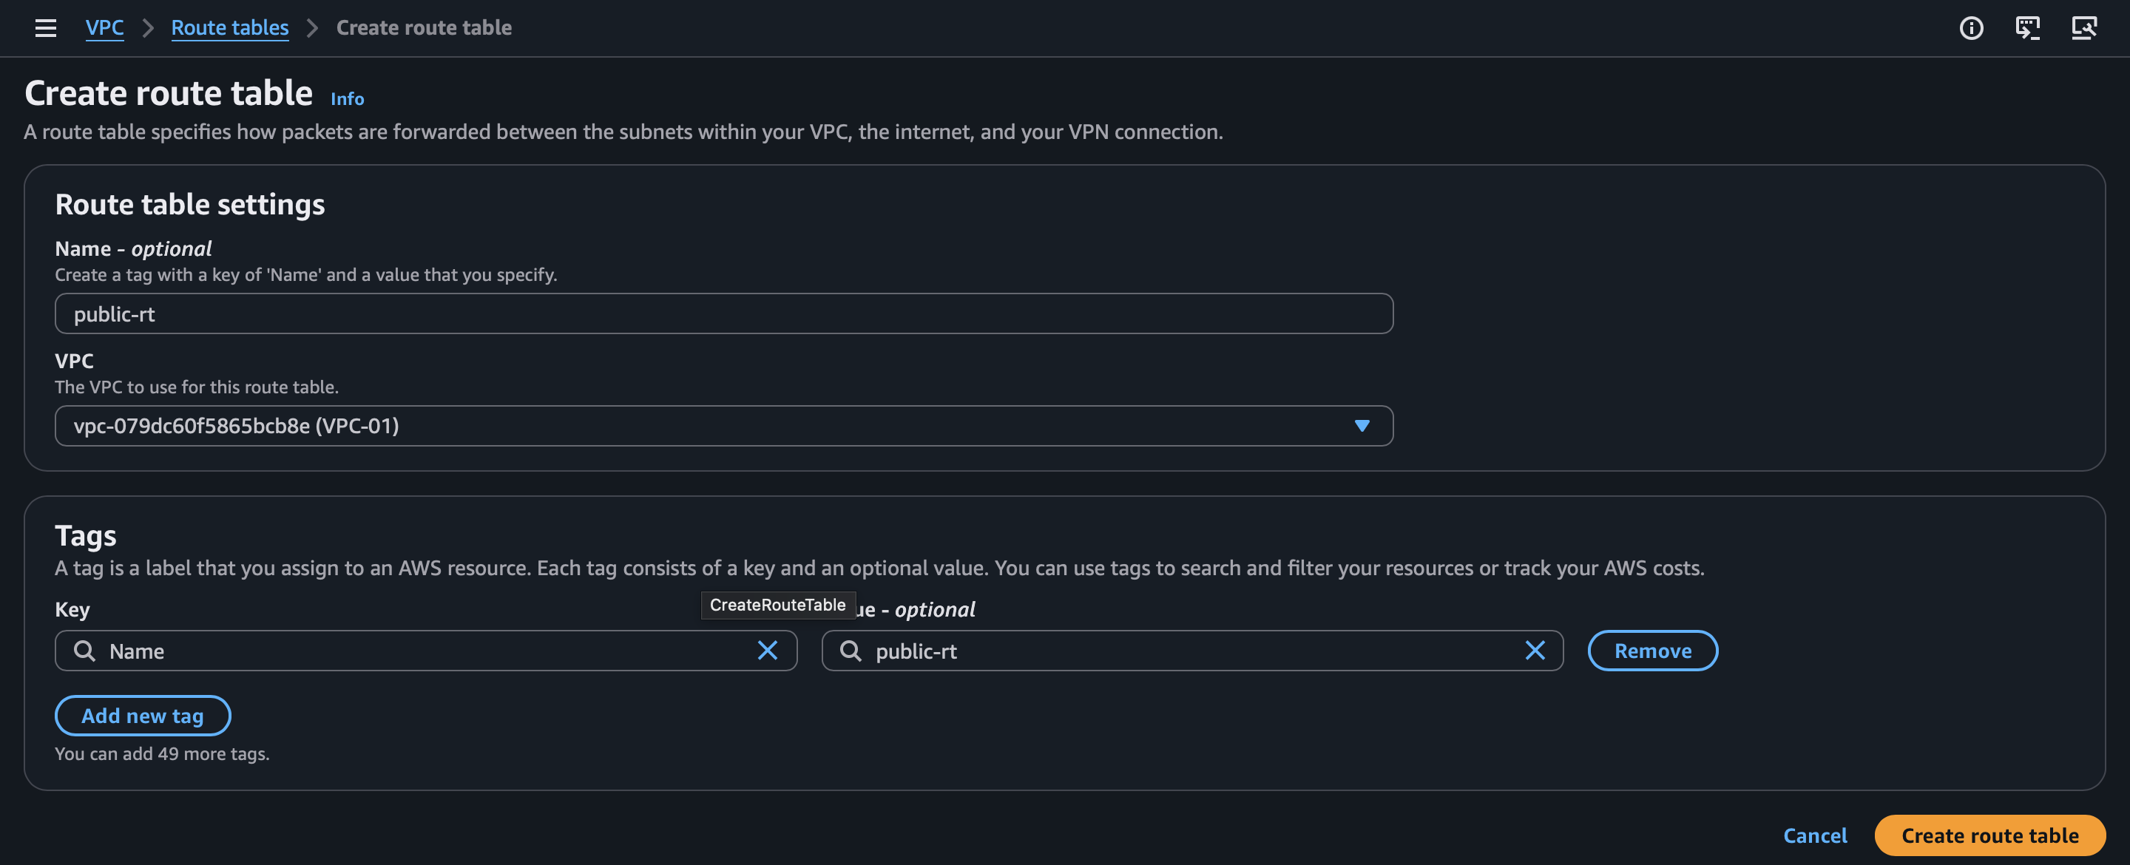Image resolution: width=2130 pixels, height=865 pixels.
Task: Clear the public-rt tag value field
Action: point(1535,651)
